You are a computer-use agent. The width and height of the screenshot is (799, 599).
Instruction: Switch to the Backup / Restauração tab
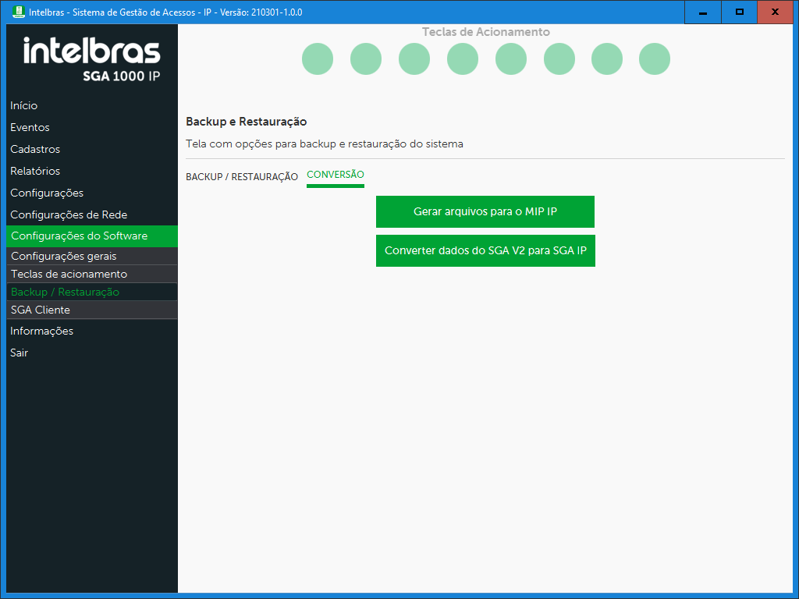click(x=242, y=177)
